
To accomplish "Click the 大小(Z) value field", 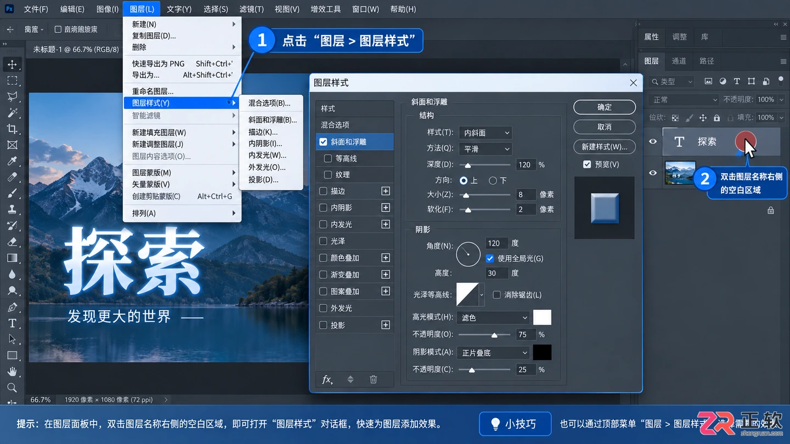I will point(526,195).
